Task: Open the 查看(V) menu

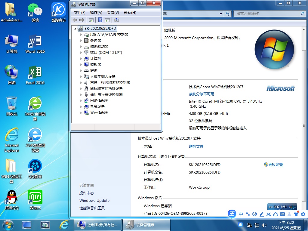Action: tap(113, 13)
